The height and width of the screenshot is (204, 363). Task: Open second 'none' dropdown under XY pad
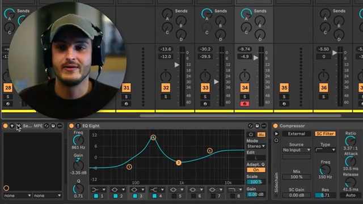47,195
